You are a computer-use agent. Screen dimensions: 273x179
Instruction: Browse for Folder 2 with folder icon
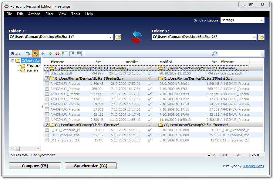point(261,37)
